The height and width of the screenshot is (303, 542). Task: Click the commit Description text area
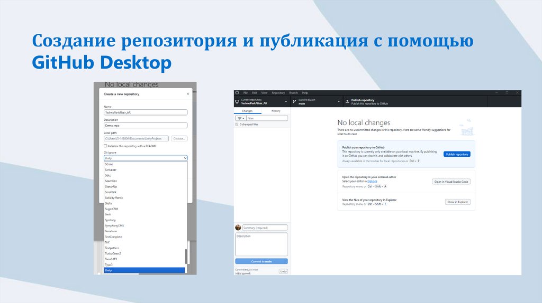click(261, 244)
